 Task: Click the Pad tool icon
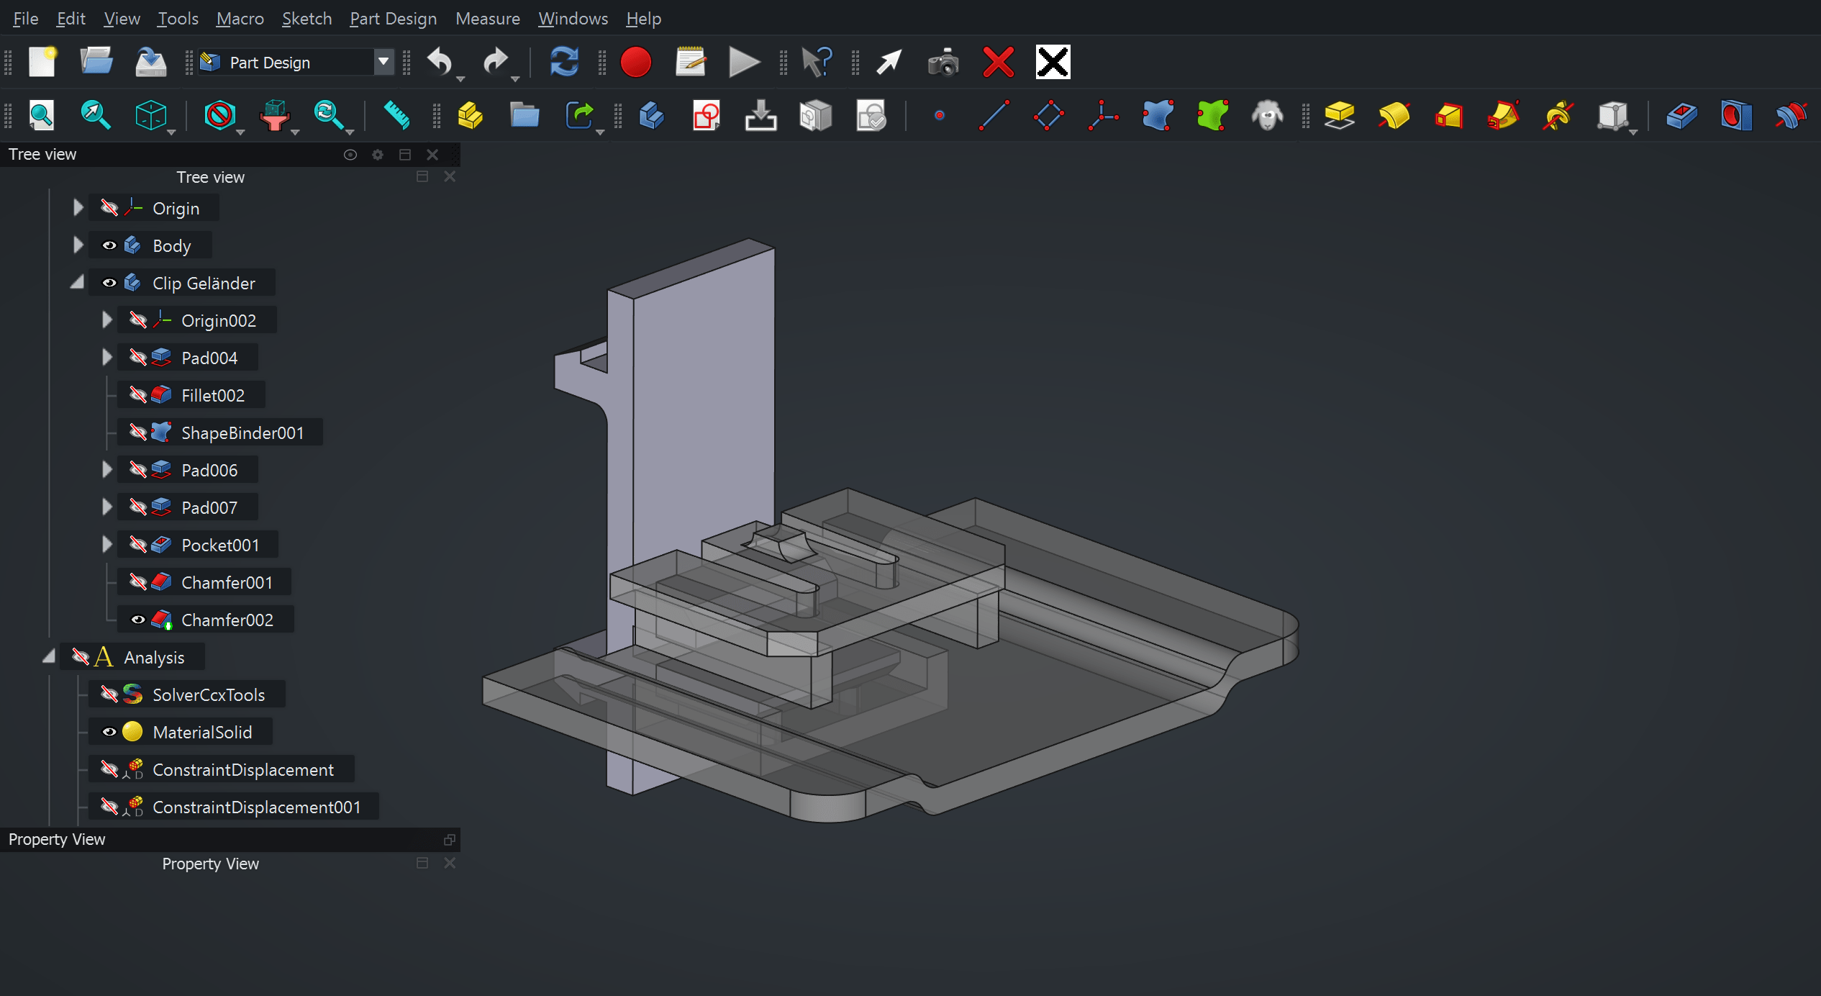tap(1339, 115)
